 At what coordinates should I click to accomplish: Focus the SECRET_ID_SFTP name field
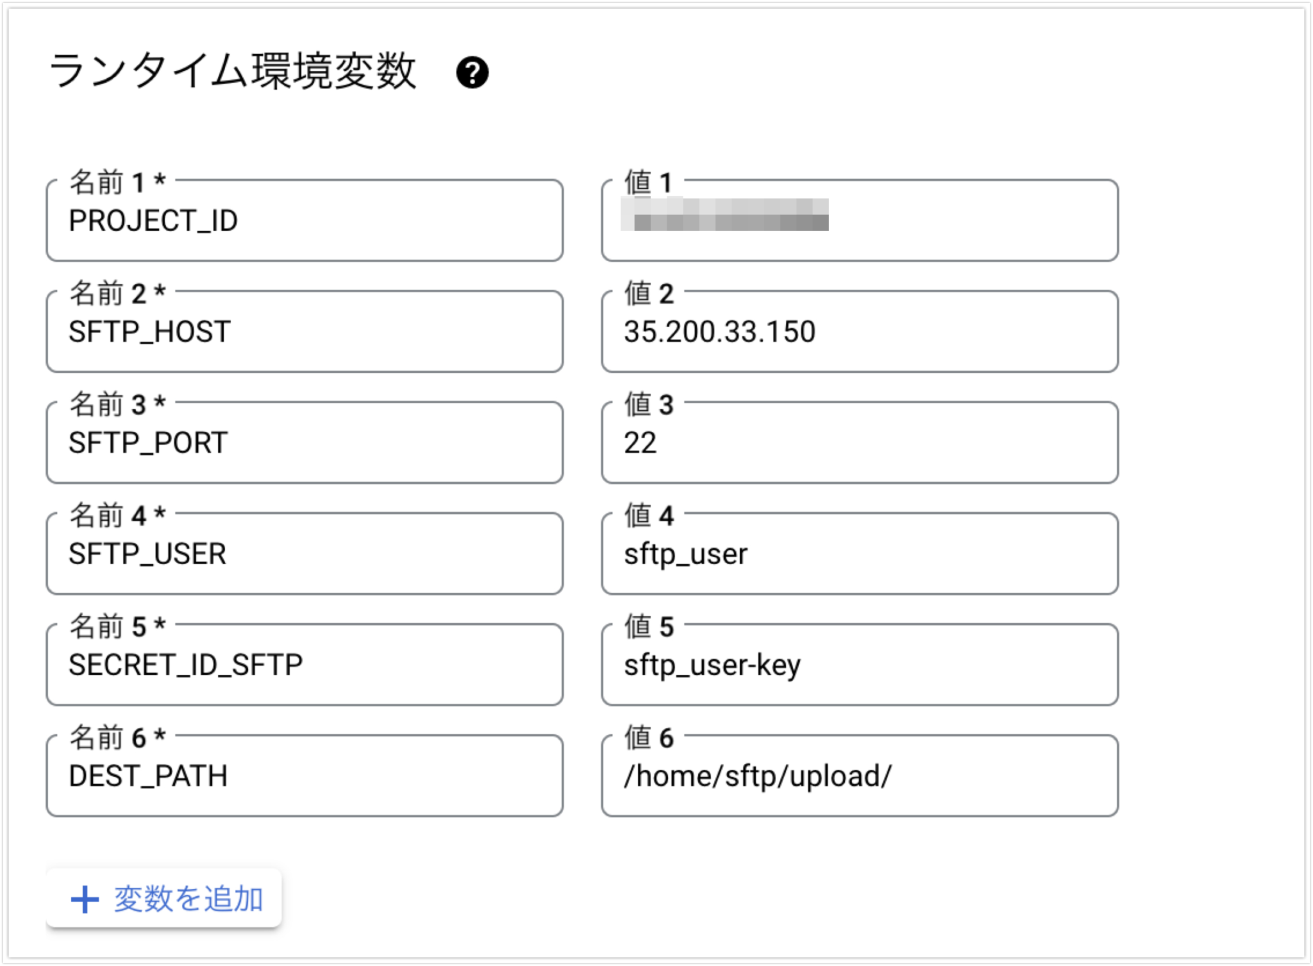(305, 665)
